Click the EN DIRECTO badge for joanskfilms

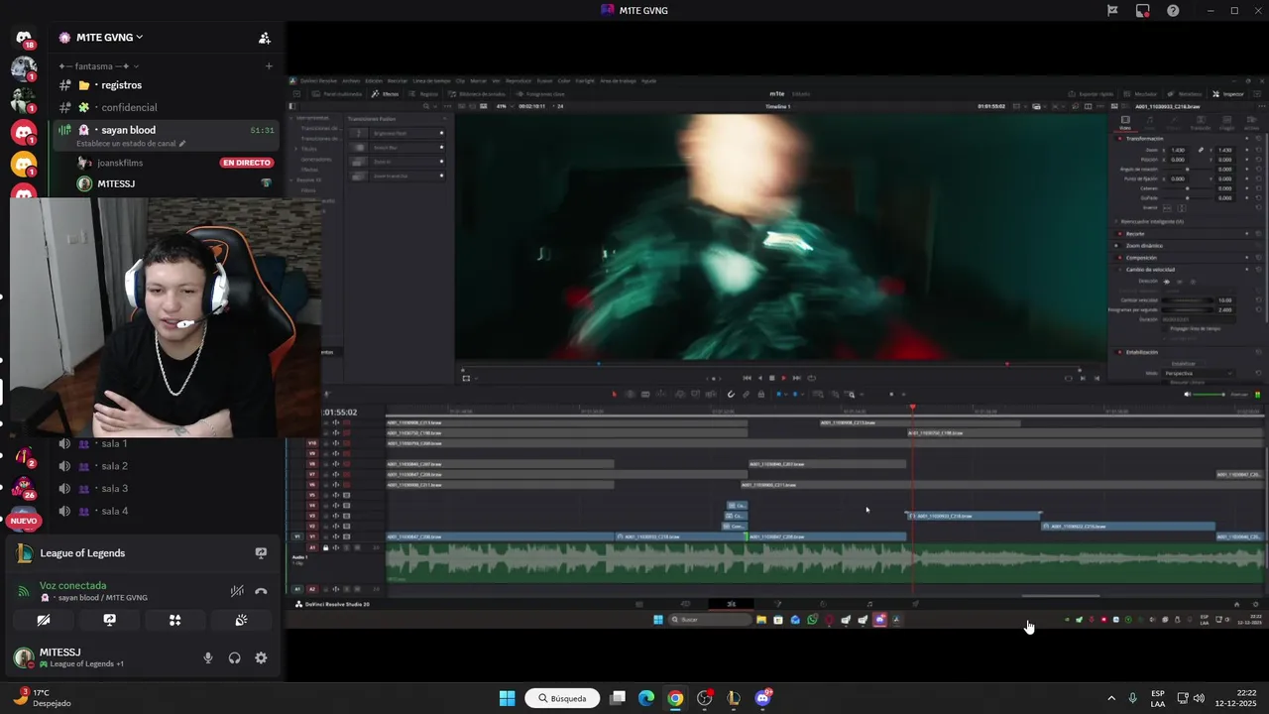(x=247, y=163)
